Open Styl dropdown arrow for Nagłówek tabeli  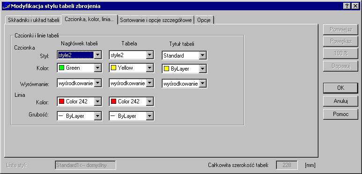98,55
